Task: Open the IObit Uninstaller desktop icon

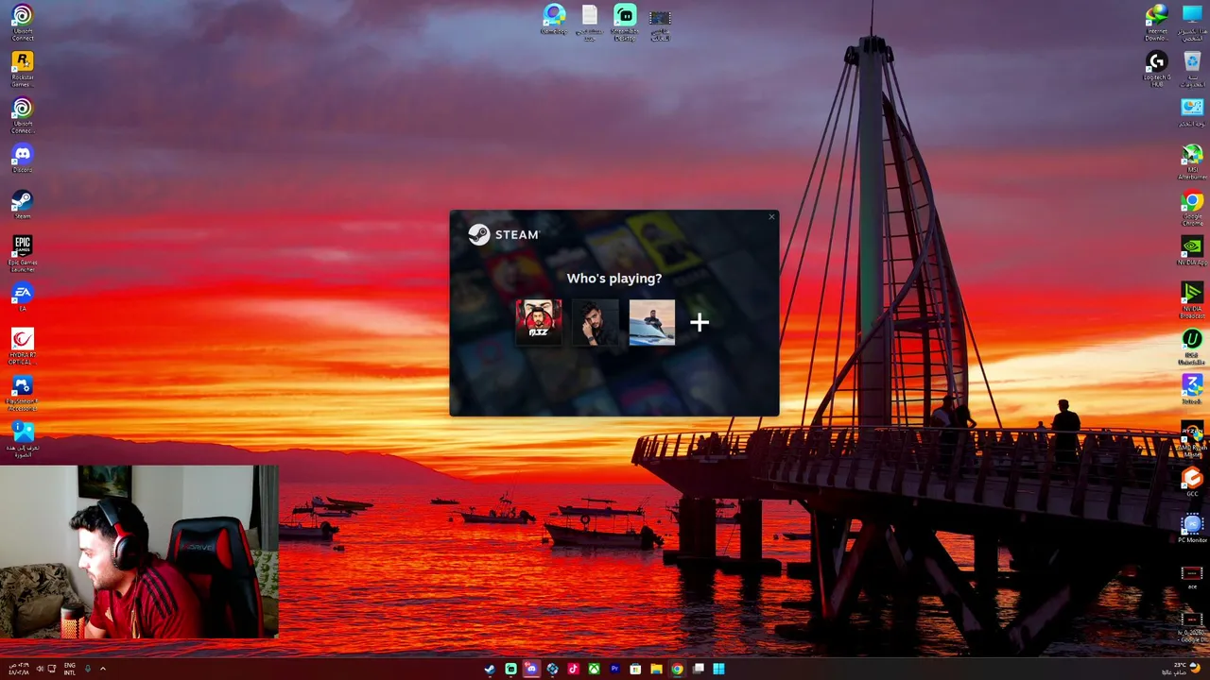Action: pyautogui.click(x=1192, y=347)
